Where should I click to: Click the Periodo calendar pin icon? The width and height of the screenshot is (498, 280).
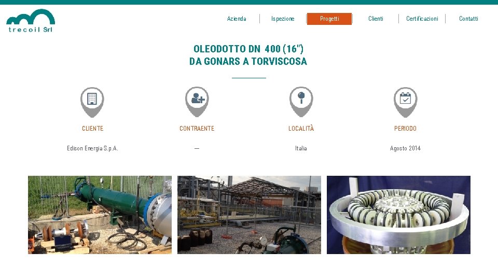click(405, 102)
